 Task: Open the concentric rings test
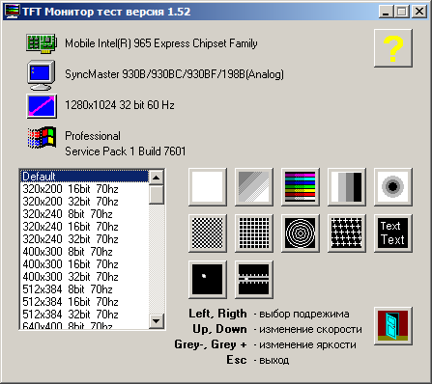tap(301, 233)
